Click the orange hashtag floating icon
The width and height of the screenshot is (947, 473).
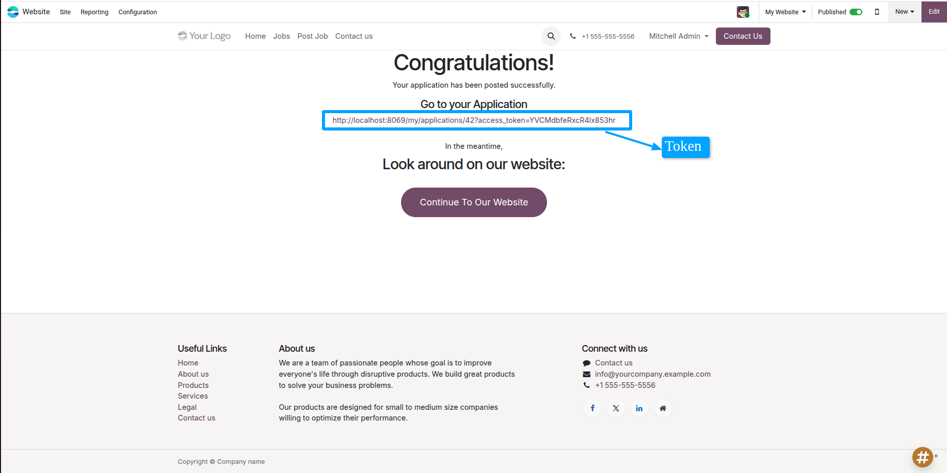[923, 457]
